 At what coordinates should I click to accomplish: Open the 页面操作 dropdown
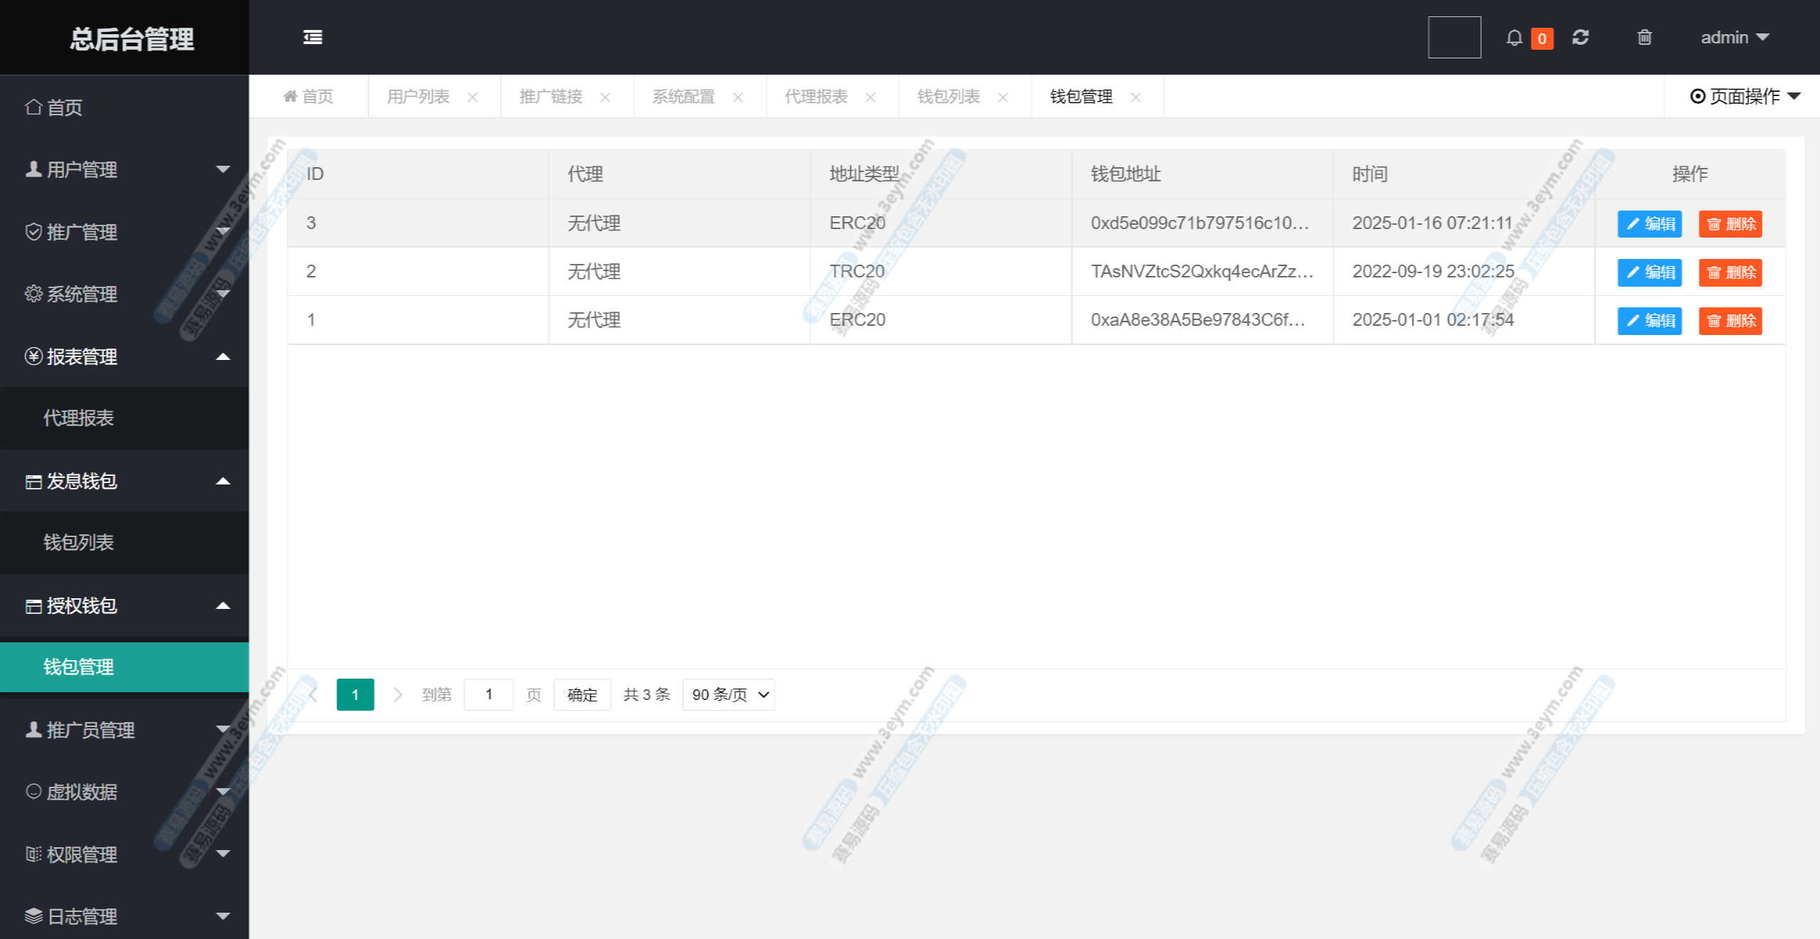pyautogui.click(x=1745, y=96)
